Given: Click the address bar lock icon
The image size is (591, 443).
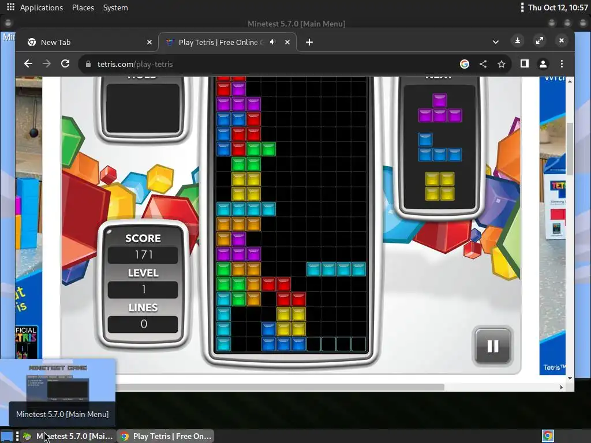Looking at the screenshot, I should tap(88, 64).
